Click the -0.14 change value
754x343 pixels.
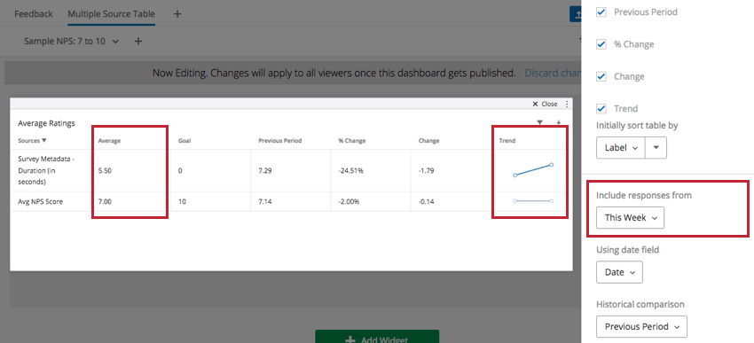click(x=426, y=202)
